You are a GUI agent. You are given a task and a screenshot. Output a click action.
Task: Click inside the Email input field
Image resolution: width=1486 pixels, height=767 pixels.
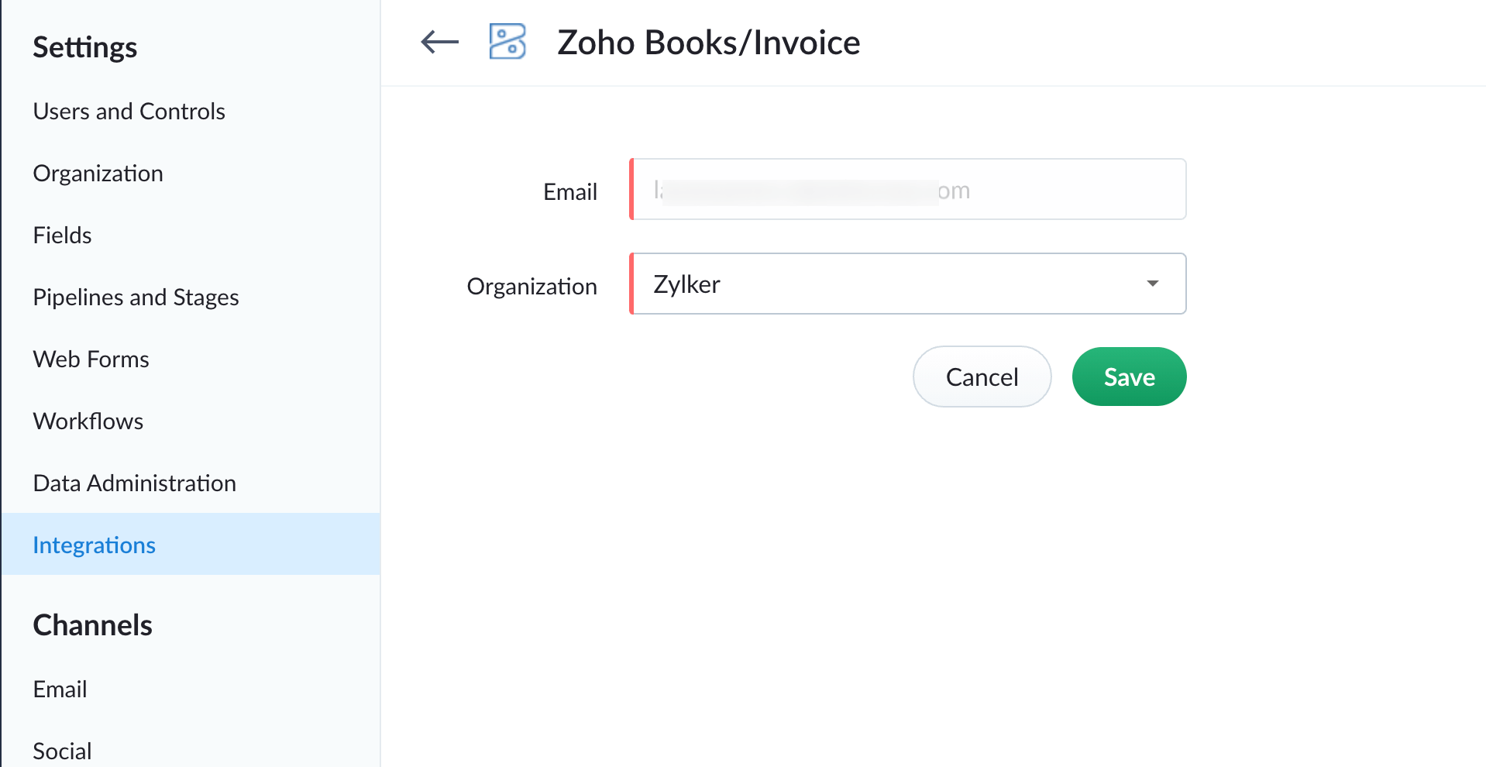(906, 189)
